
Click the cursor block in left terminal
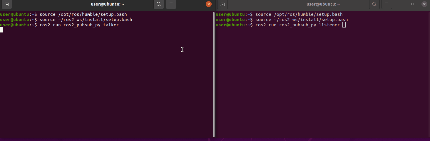coord(1,30)
